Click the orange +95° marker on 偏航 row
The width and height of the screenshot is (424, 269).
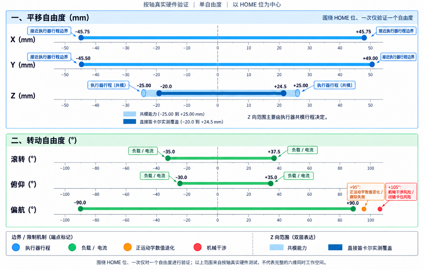[364, 209]
